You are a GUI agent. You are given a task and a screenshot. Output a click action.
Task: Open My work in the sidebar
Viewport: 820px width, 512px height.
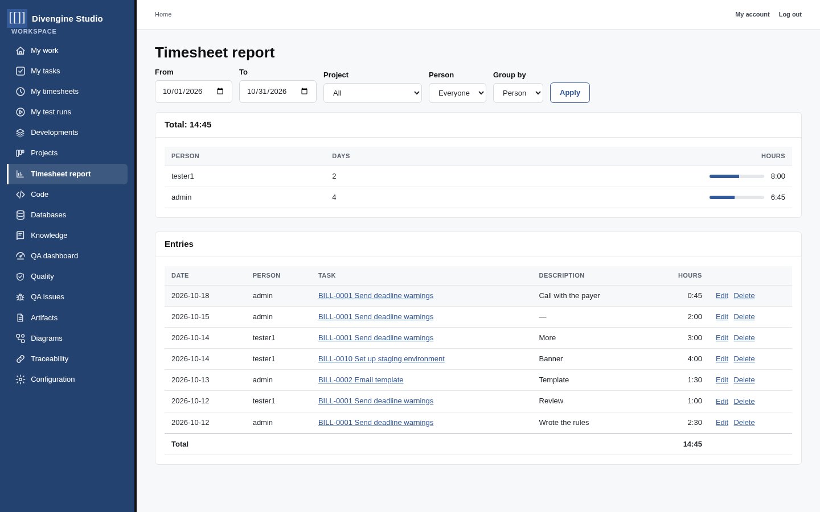[x=67, y=51]
